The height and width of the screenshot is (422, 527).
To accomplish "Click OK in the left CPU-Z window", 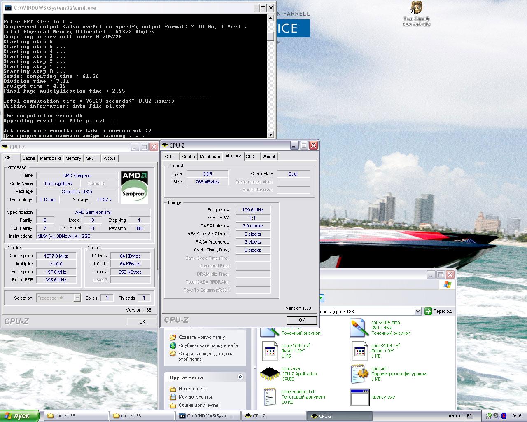I will tap(142, 322).
